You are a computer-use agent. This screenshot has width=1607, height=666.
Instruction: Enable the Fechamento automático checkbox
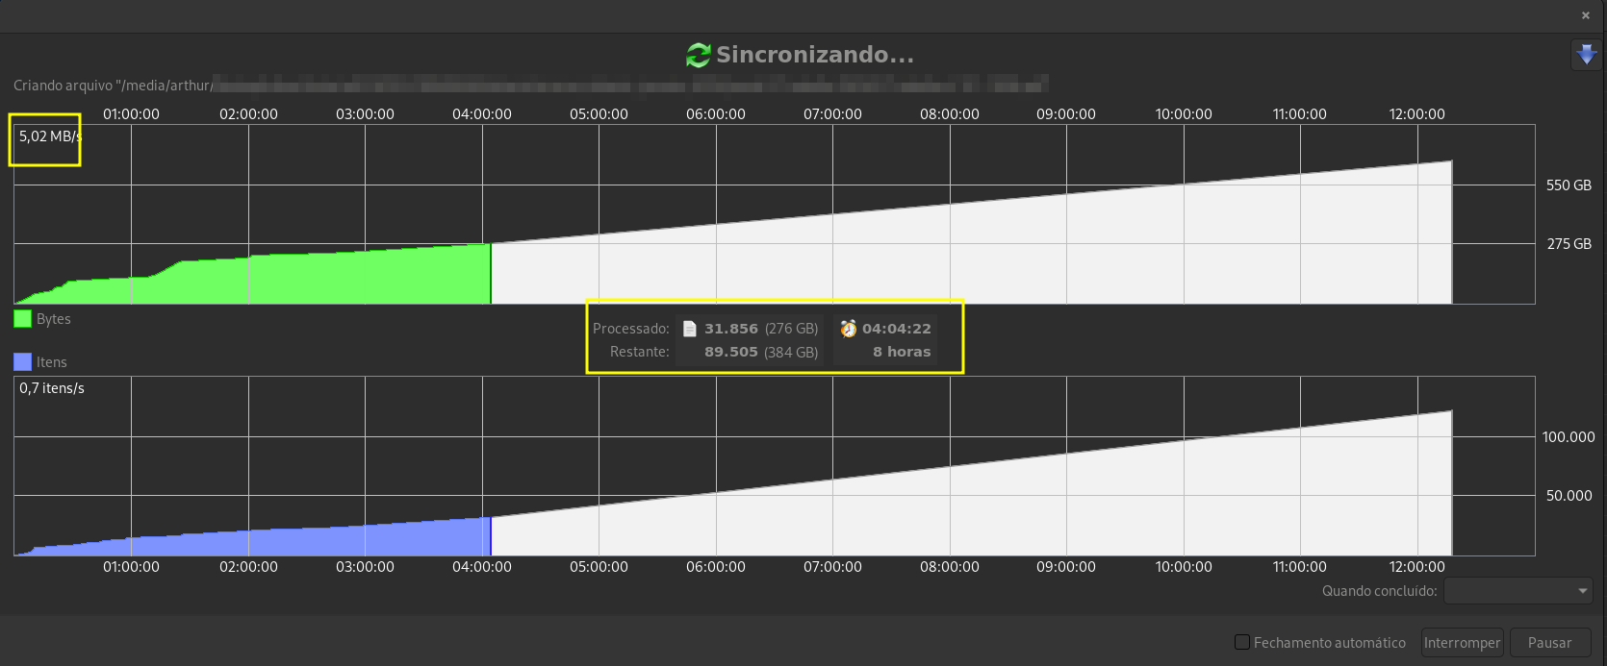pos(1242,642)
